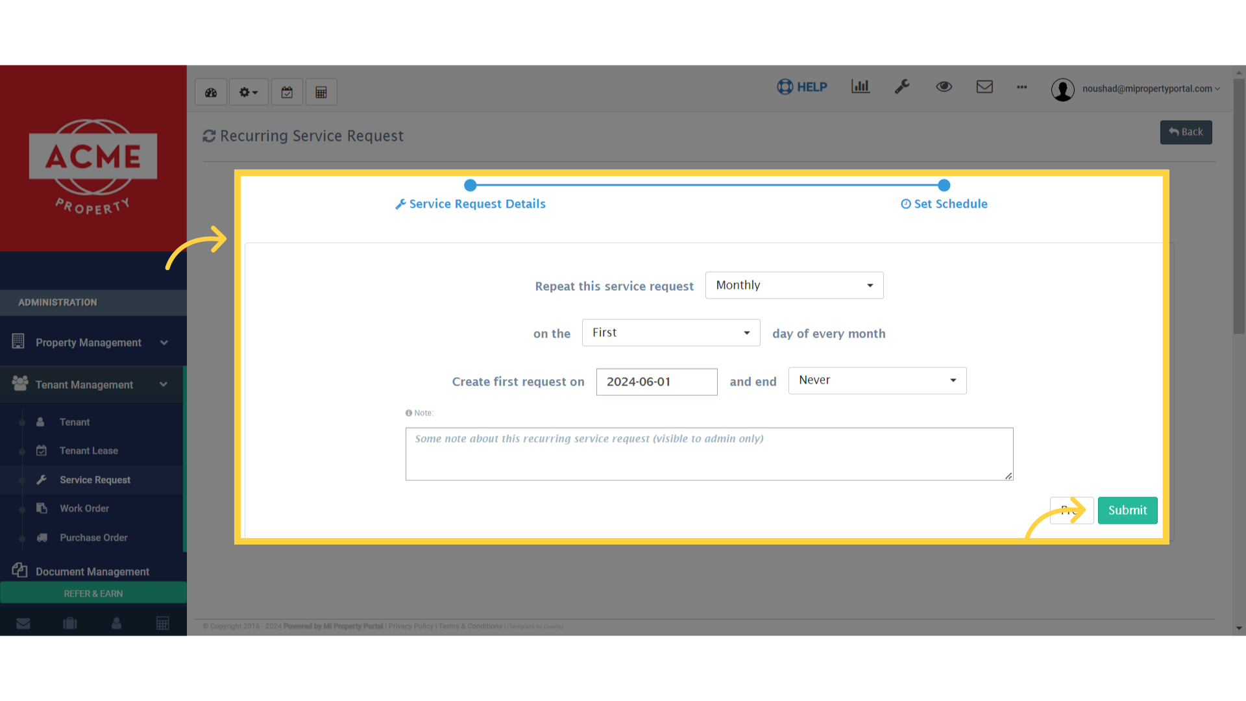Open the bar chart reports icon
This screenshot has height=701, width=1246.
(861, 86)
